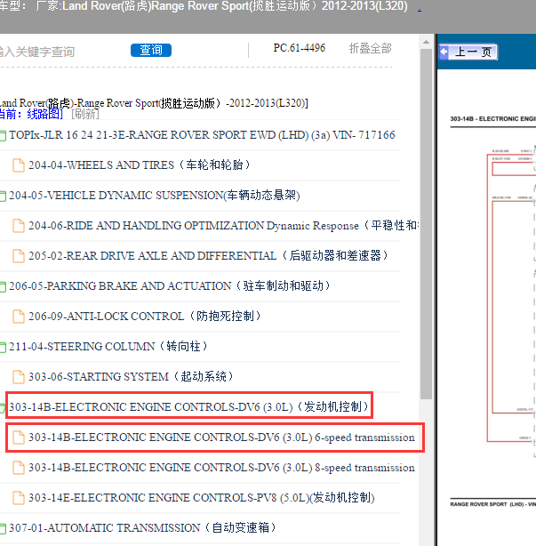536x546 pixels.
Task: Click the Land Rover Range Rover Sport breadcrumb text
Action: click(x=154, y=103)
